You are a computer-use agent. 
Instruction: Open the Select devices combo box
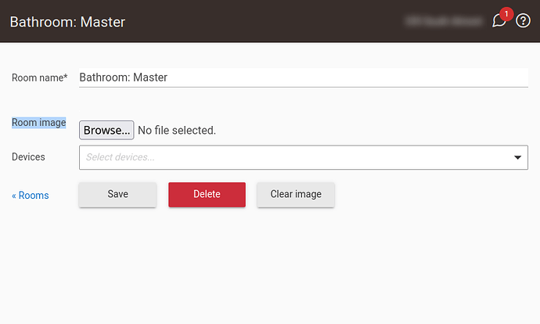(304, 157)
